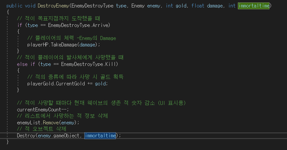Click the Destroy function name

(x=26, y=135)
